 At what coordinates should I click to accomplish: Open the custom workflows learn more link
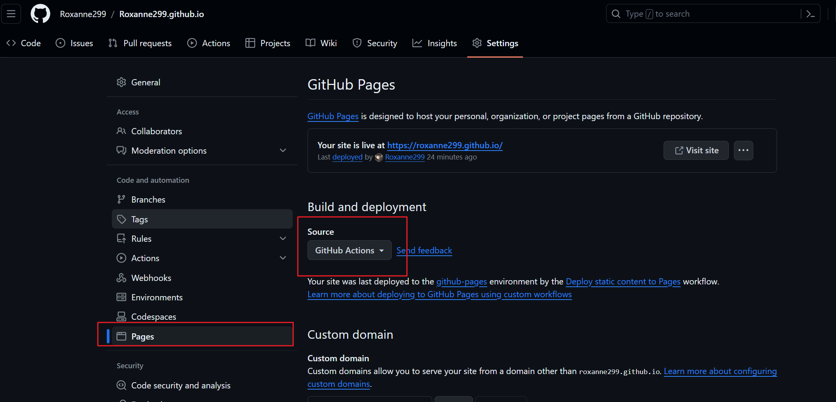tap(440, 295)
